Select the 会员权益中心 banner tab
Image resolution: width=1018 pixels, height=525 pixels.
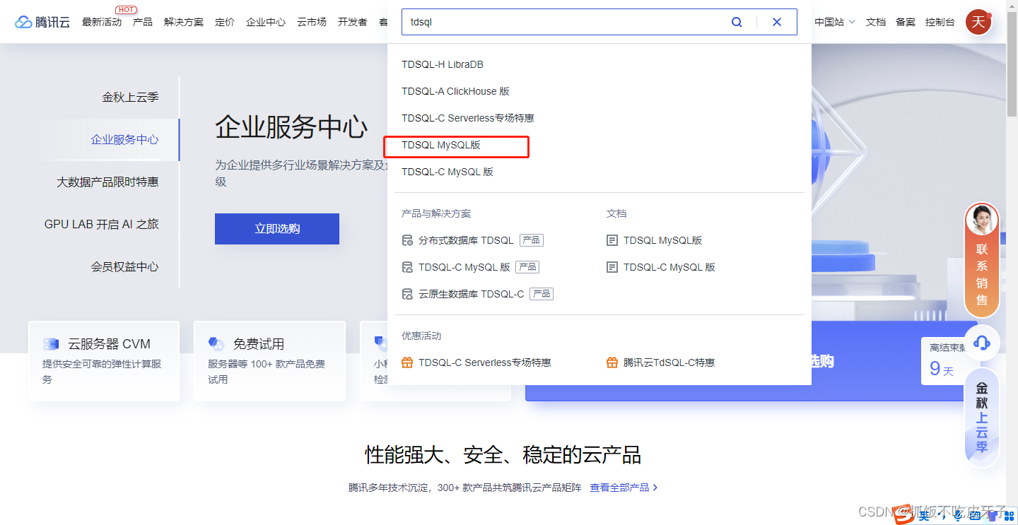(x=124, y=267)
